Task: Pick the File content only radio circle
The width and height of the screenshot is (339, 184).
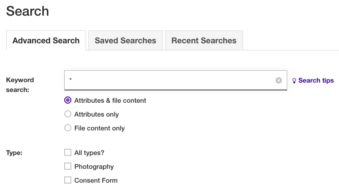Action: pos(68,128)
